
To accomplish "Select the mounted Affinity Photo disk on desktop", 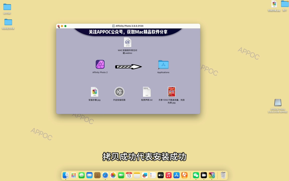I will tap(278, 103).
